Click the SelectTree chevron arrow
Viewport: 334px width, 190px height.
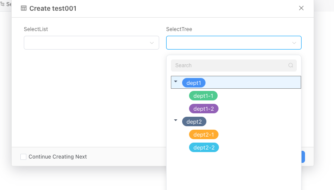point(294,43)
